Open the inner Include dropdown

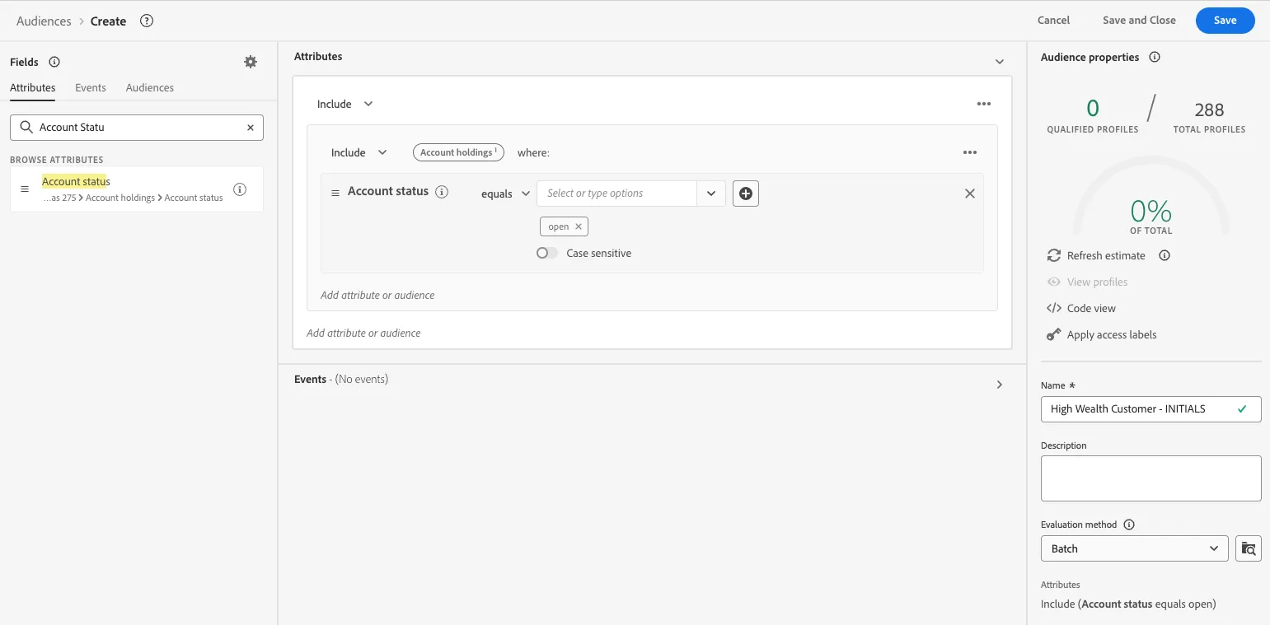pos(359,152)
